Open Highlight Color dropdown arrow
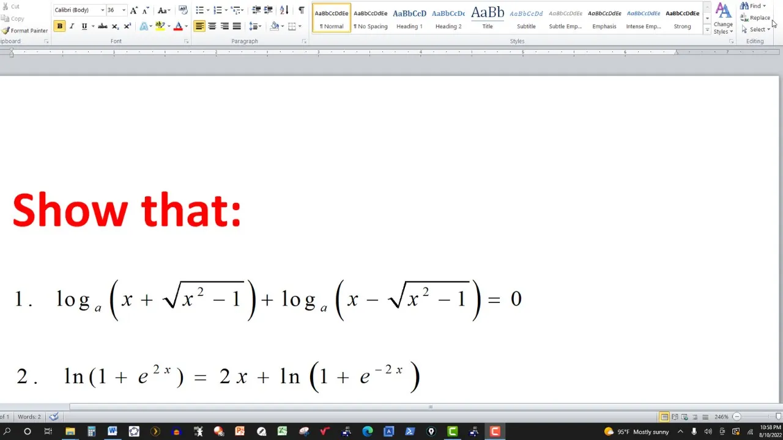This screenshot has height=440, width=783. (168, 26)
